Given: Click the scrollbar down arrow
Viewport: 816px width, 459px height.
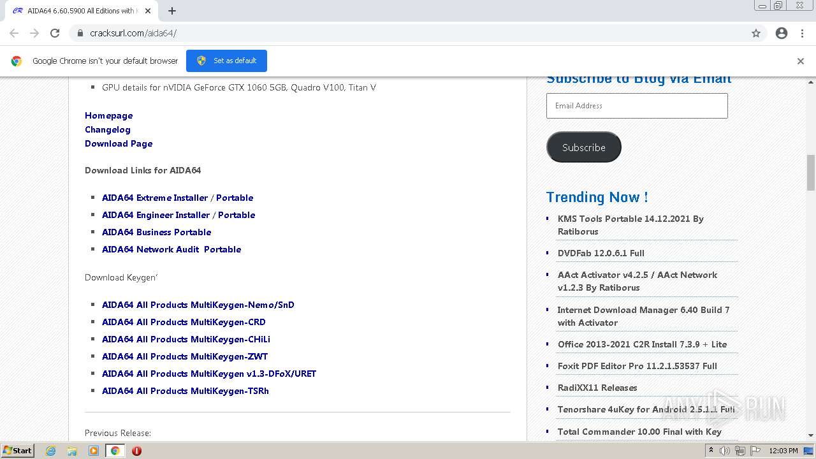Looking at the screenshot, I should (x=810, y=436).
